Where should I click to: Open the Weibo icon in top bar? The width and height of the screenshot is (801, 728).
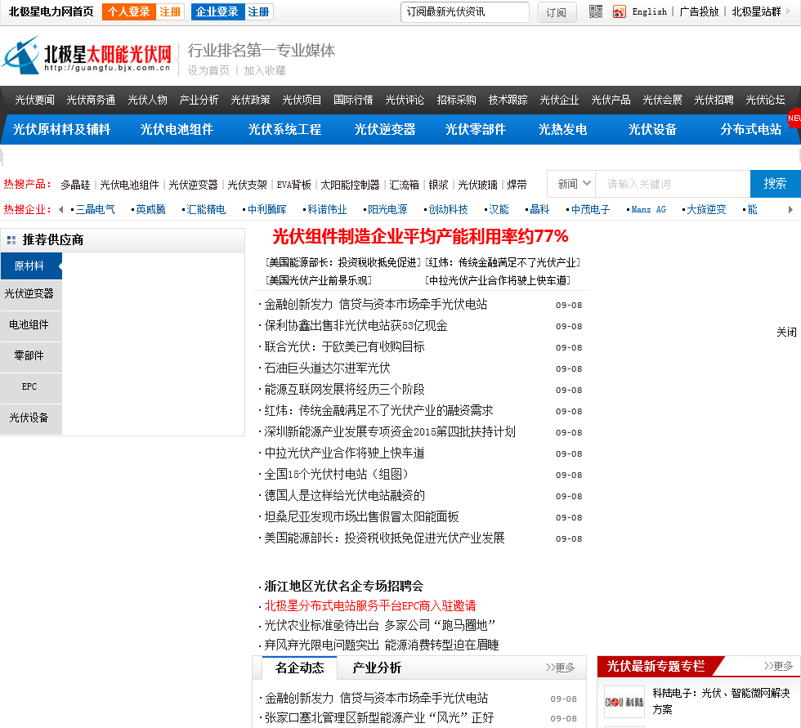[x=620, y=11]
